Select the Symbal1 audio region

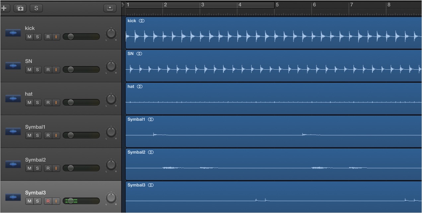click(274, 131)
